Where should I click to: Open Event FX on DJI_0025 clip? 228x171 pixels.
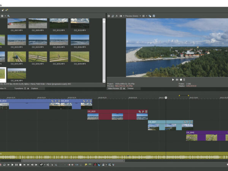coord(143,111)
